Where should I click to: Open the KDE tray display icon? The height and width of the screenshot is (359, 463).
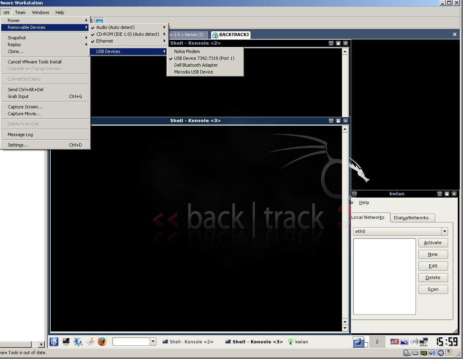tap(404, 342)
